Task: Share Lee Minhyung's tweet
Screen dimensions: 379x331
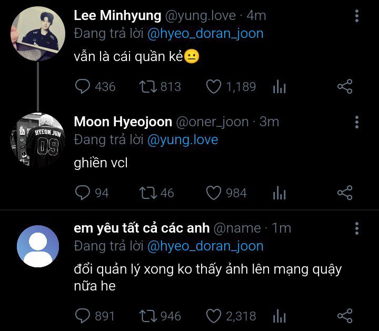Action: tap(344, 86)
